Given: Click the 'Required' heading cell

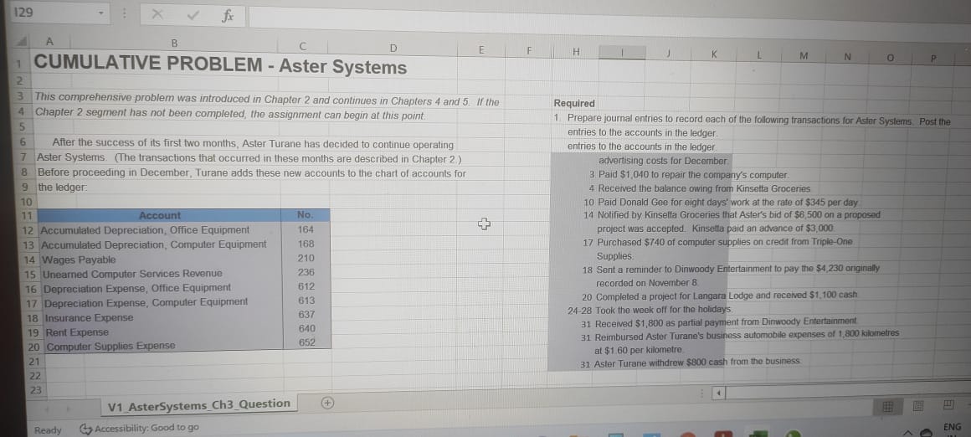Looking at the screenshot, I should 574,103.
